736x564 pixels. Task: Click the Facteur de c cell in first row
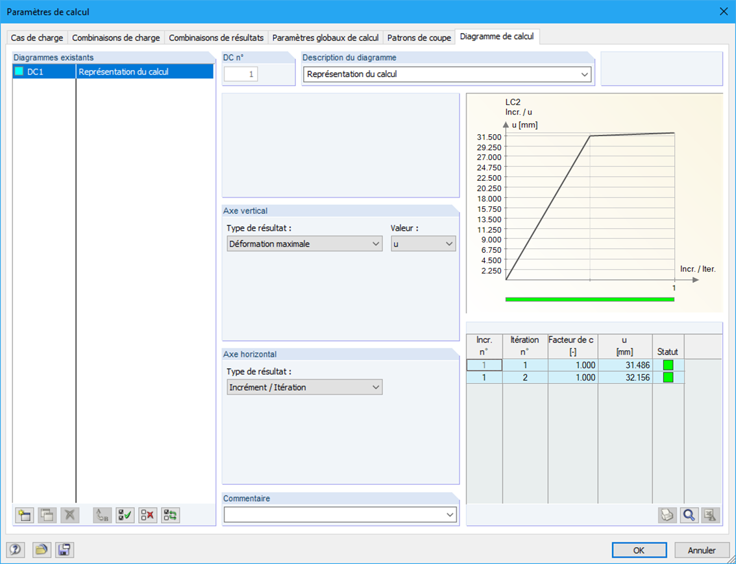572,365
